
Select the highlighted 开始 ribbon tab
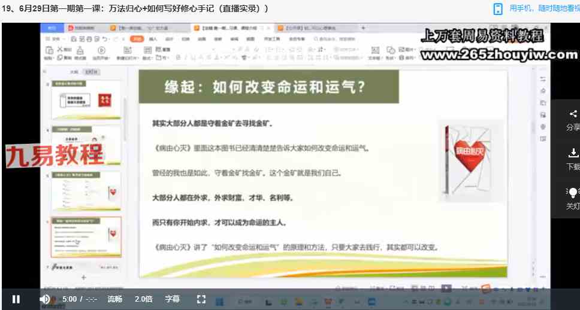137,38
